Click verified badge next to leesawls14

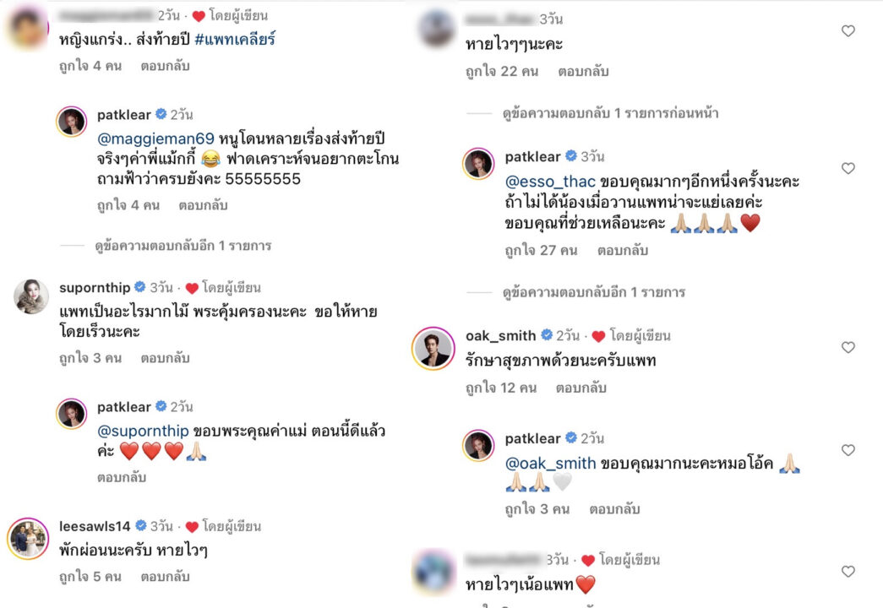141,526
